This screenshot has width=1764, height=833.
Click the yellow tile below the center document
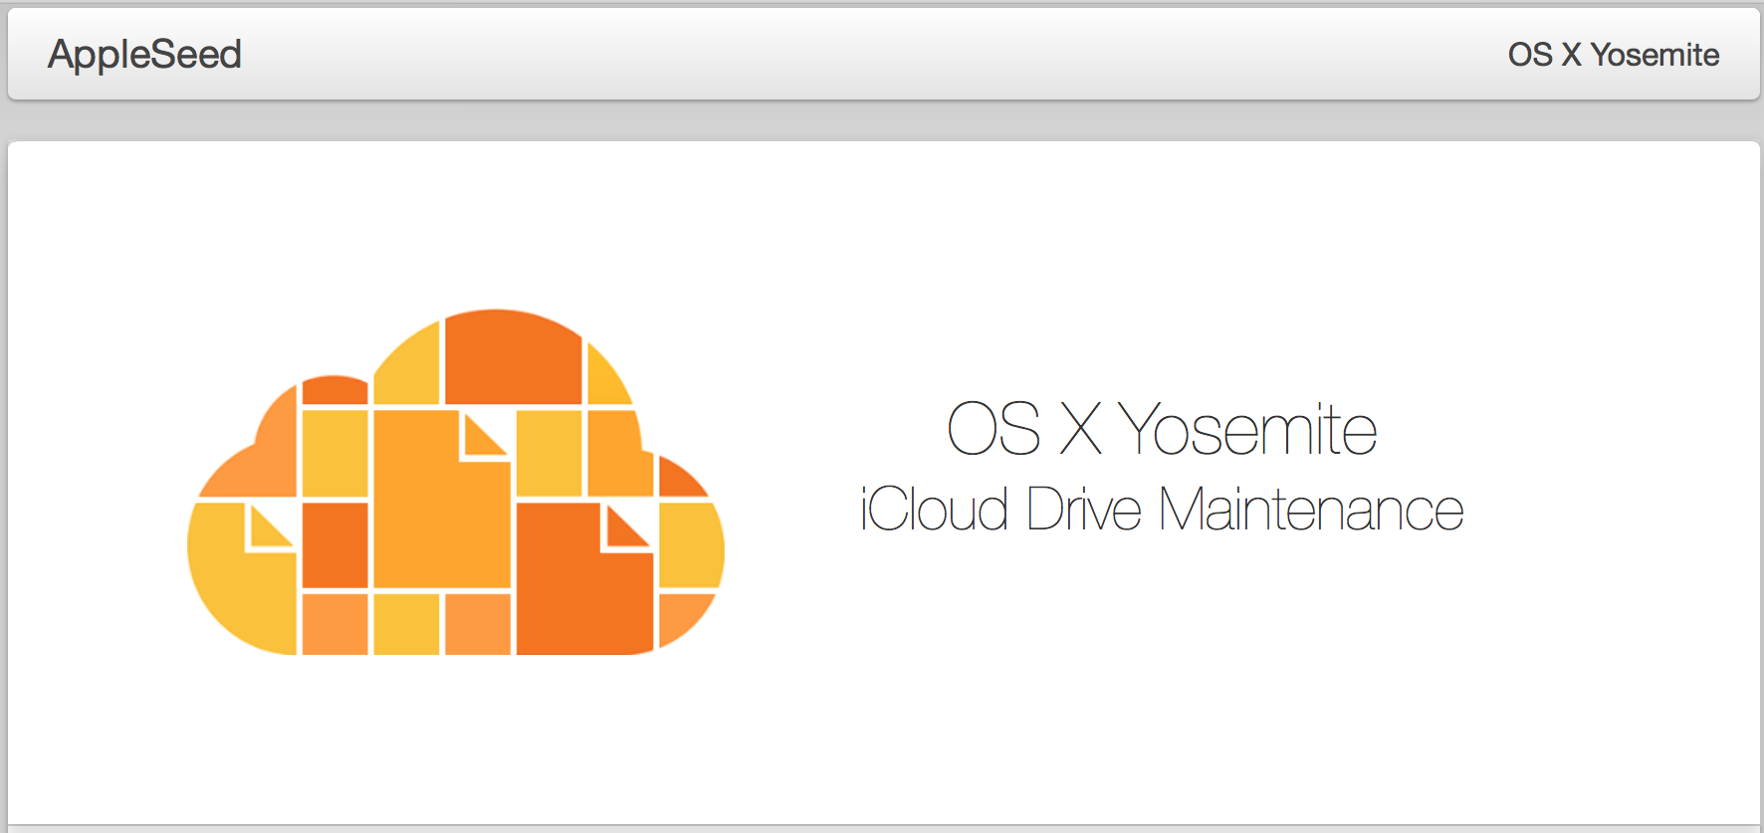[x=406, y=624]
